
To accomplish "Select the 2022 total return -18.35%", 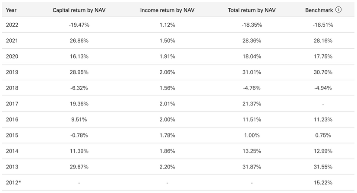I will click(x=252, y=25).
